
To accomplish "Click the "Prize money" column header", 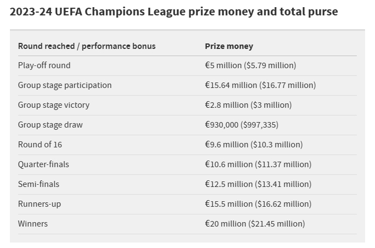I will tap(229, 46).
